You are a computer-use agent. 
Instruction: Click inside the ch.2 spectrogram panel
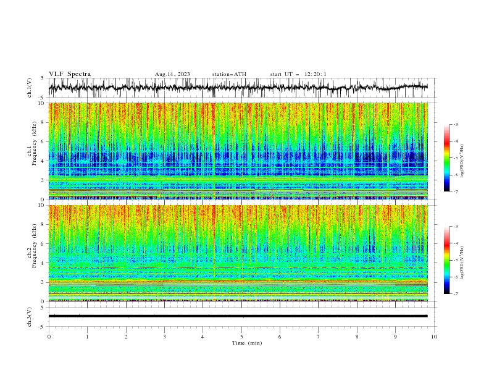coord(238,253)
